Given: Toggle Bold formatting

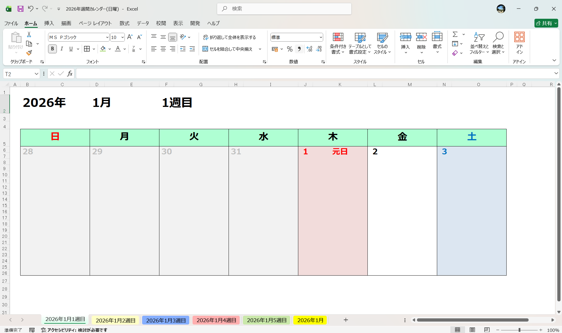Looking at the screenshot, I should pos(52,49).
